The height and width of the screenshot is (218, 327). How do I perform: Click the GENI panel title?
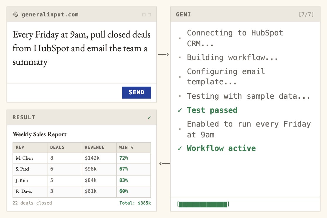click(x=183, y=14)
